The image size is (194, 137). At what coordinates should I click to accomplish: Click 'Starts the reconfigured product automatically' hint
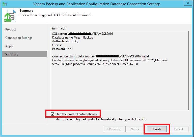(101, 119)
